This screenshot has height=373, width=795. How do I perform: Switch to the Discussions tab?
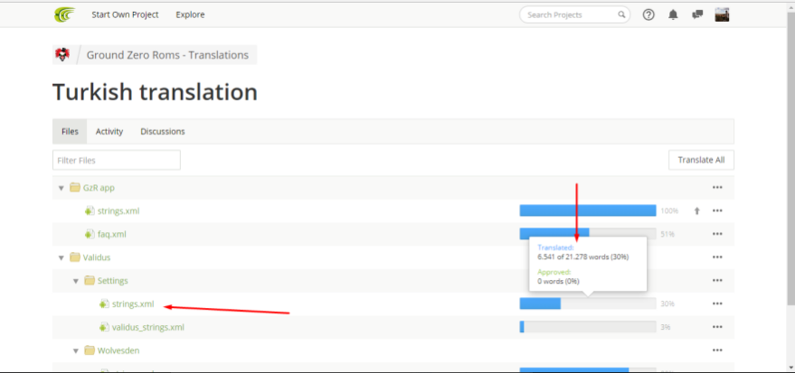tap(163, 132)
